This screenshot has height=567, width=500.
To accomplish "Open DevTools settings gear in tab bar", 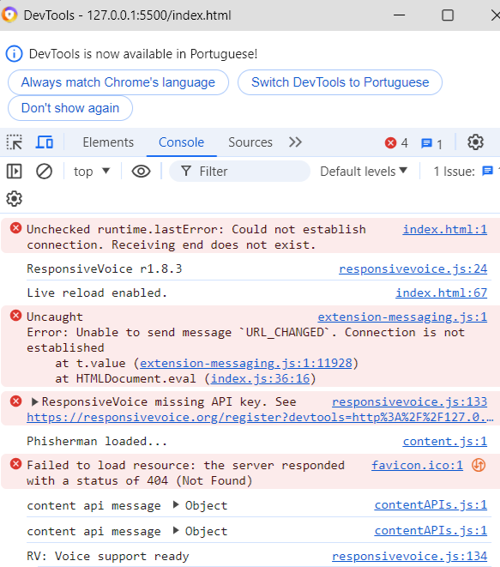I will click(475, 142).
